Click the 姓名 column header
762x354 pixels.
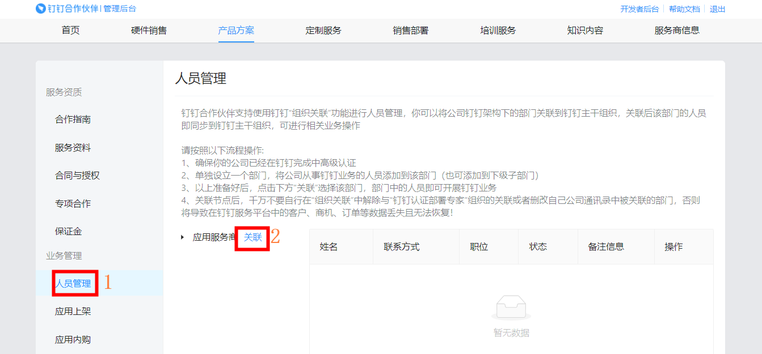pos(329,246)
